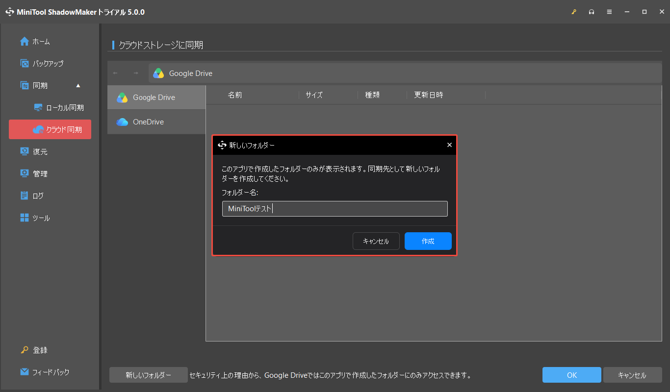Click the OneDrive cloud icon
670x392 pixels.
(122, 122)
